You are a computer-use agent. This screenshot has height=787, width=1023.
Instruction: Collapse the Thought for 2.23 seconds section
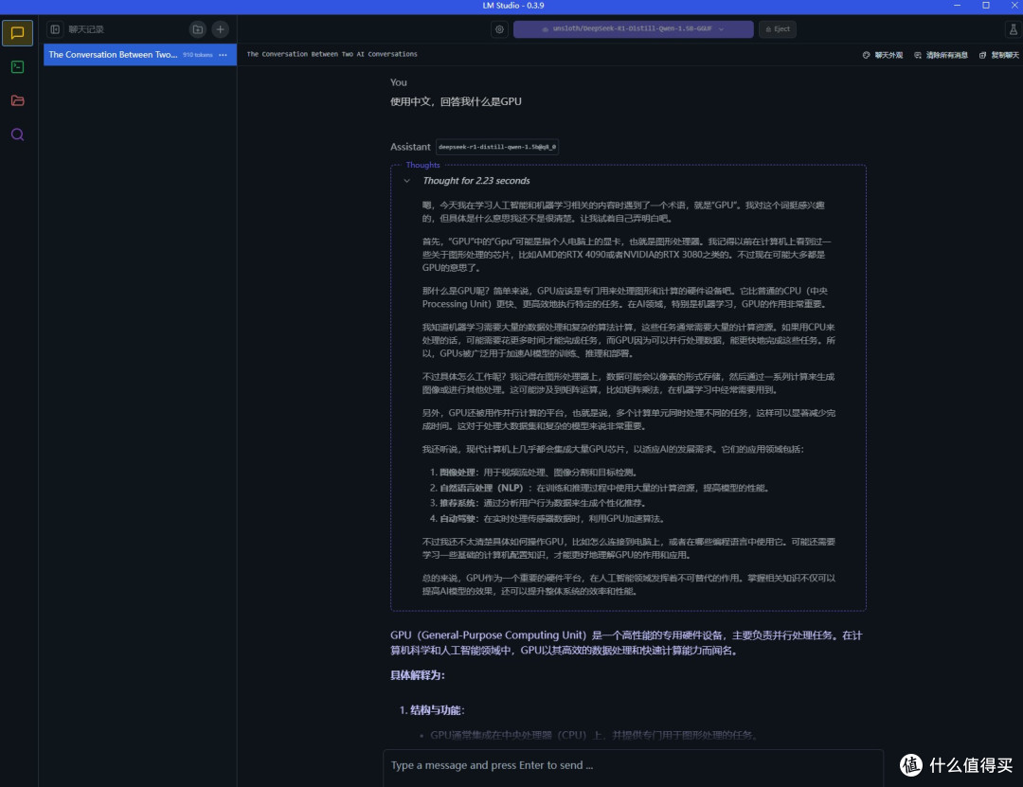point(407,181)
